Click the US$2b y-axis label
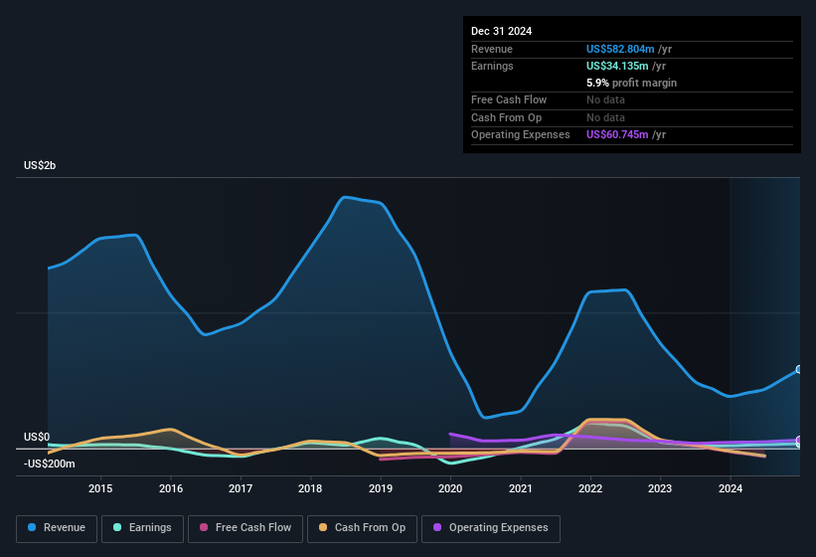Screen dimensions: 816x557 [x=40, y=165]
